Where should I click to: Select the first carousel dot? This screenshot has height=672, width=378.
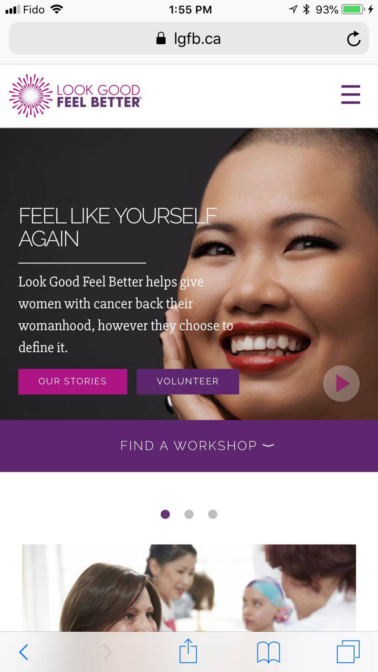[165, 514]
